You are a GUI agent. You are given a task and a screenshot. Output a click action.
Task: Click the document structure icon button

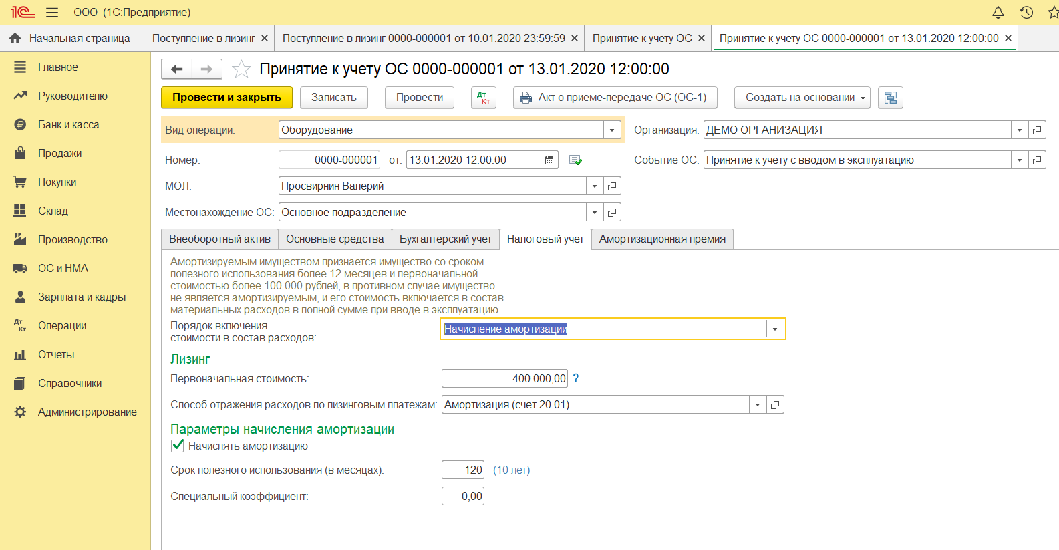(x=890, y=98)
